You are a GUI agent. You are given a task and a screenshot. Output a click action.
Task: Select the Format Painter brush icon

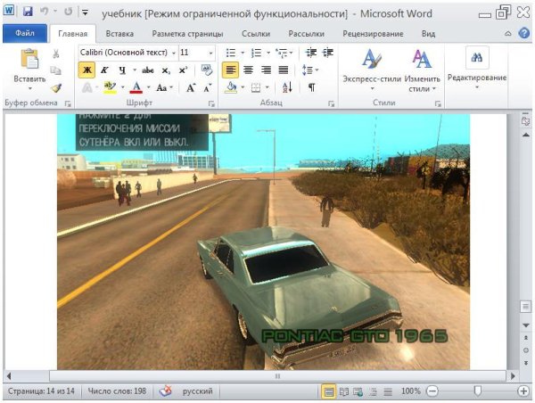coord(56,88)
